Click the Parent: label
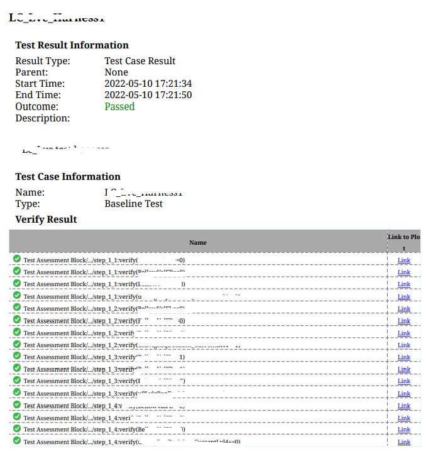The image size is (423, 451). [x=31, y=72]
